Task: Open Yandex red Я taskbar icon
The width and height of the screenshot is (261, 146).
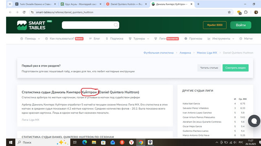Action: coord(122,142)
